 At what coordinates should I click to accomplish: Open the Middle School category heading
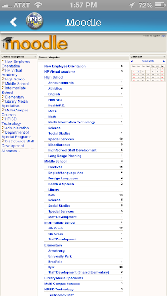[x=56, y=161]
